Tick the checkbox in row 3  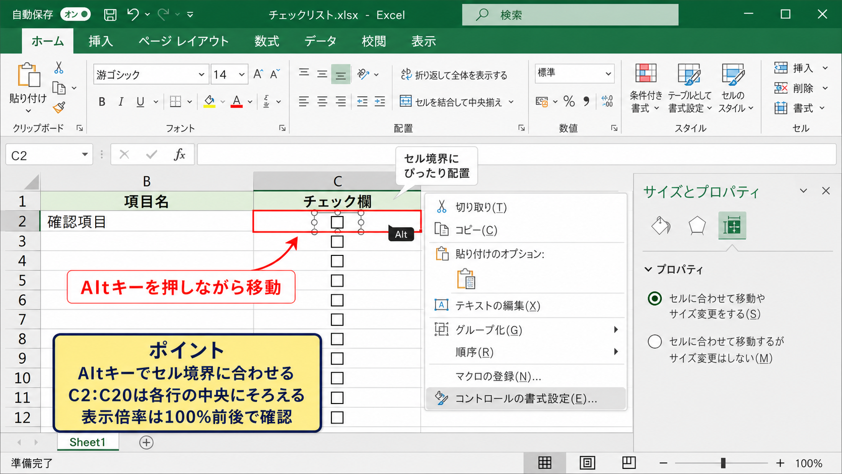point(337,241)
